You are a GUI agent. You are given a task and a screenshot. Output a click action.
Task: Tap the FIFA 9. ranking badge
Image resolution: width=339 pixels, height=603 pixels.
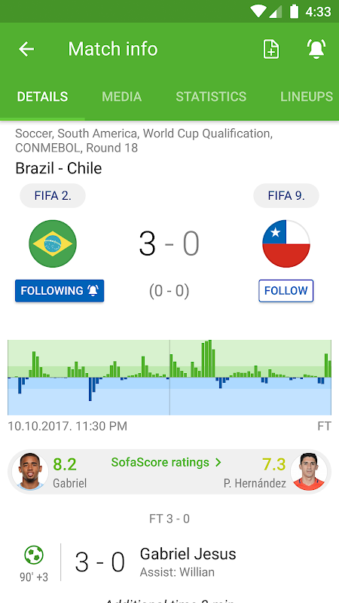coord(286,196)
